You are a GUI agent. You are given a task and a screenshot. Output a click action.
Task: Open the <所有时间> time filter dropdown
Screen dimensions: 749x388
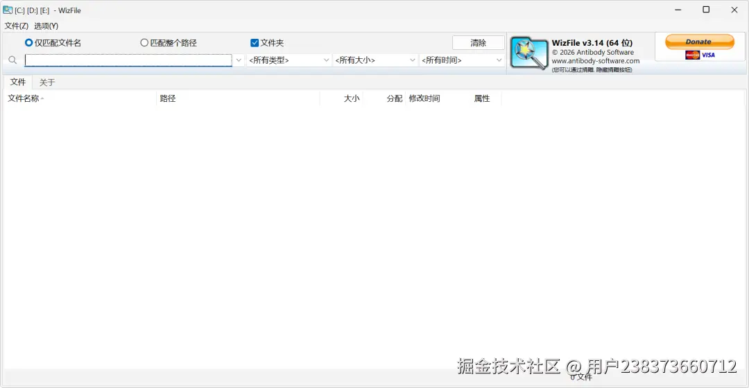[x=462, y=60]
